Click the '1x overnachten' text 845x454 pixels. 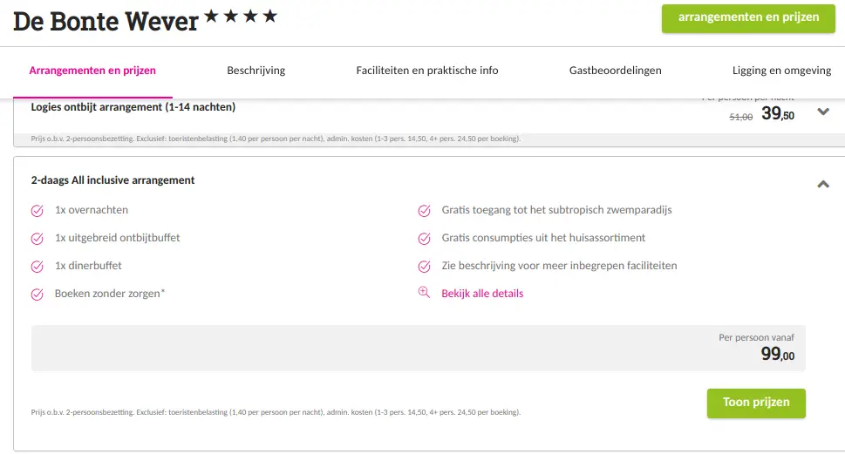[x=92, y=210]
